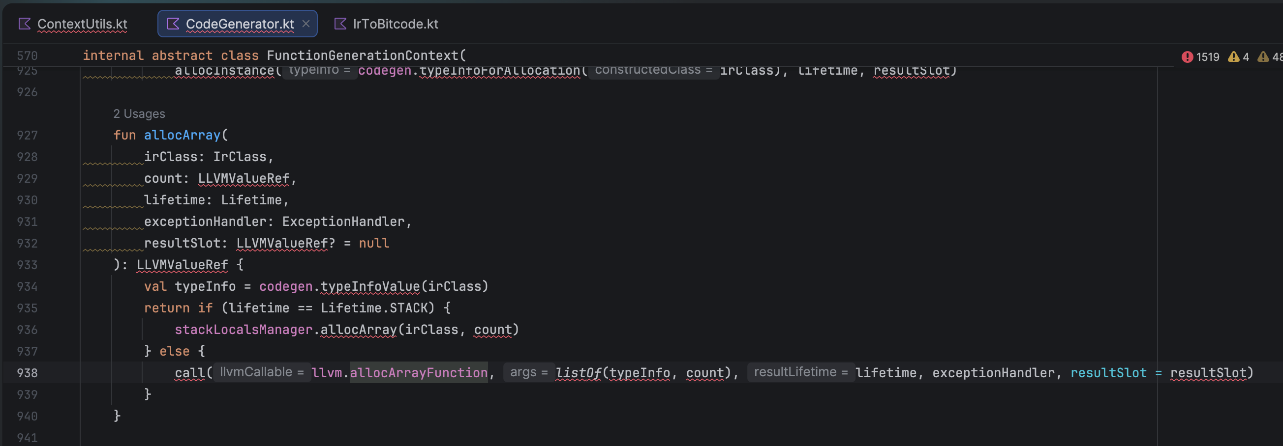
Task: Select the CodeGenerator.kt tab label
Action: pos(240,24)
